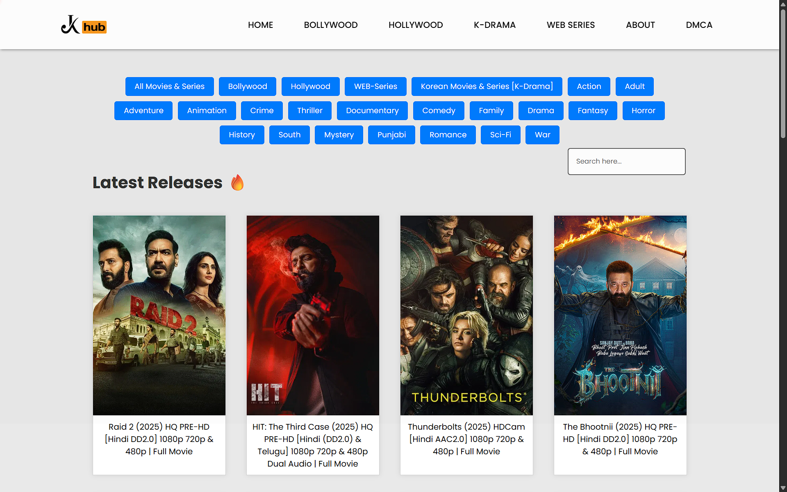Go to K-DRAMA in top navigation
The height and width of the screenshot is (492, 787).
coord(495,25)
